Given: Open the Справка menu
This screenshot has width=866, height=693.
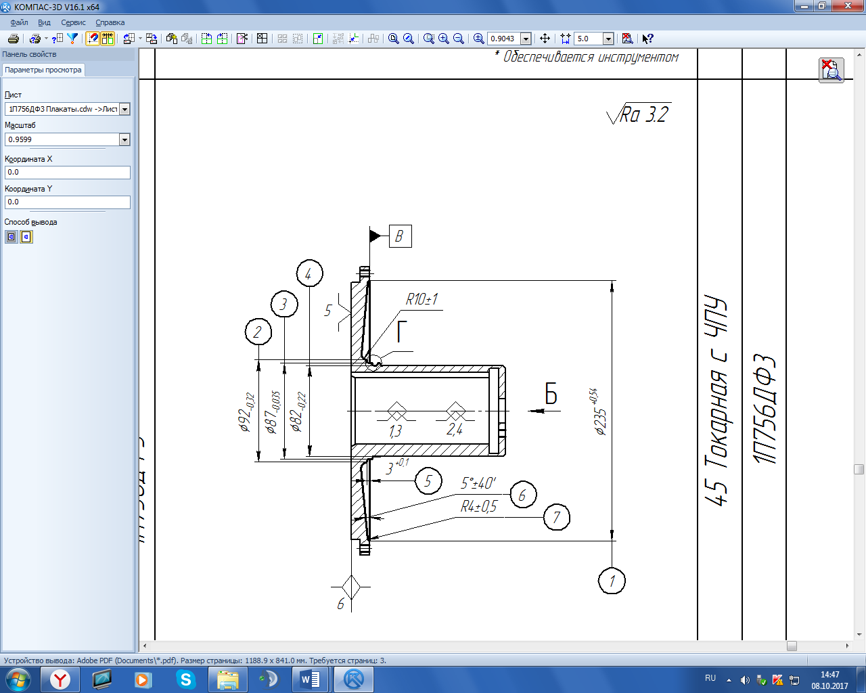Looking at the screenshot, I should coord(110,22).
